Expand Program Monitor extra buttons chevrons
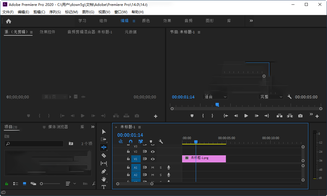The image size is (327, 196). [311, 114]
